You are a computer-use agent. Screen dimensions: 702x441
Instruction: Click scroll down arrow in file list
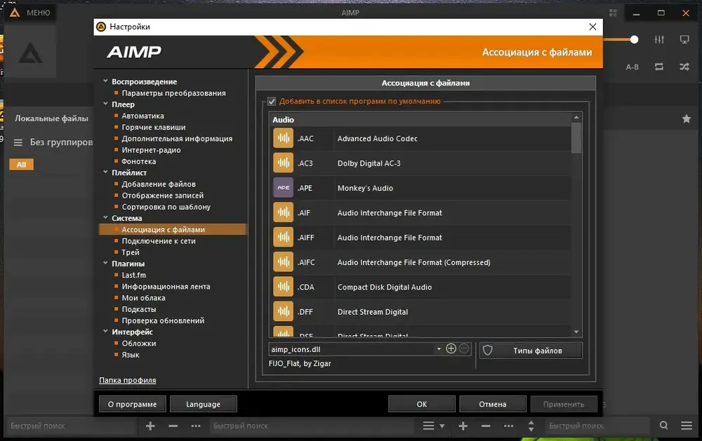pos(576,332)
